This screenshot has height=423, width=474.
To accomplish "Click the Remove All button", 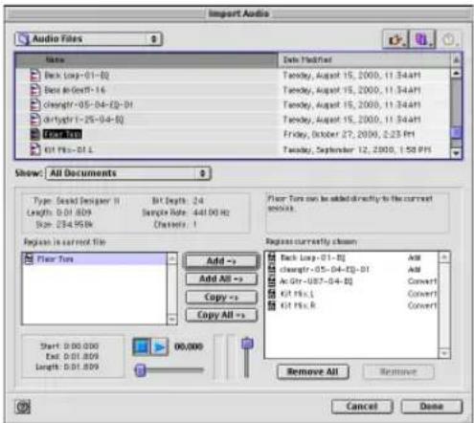I will point(312,371).
